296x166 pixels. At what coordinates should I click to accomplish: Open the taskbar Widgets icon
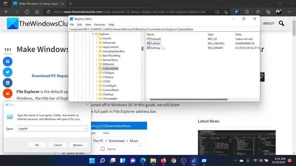coord(123,160)
